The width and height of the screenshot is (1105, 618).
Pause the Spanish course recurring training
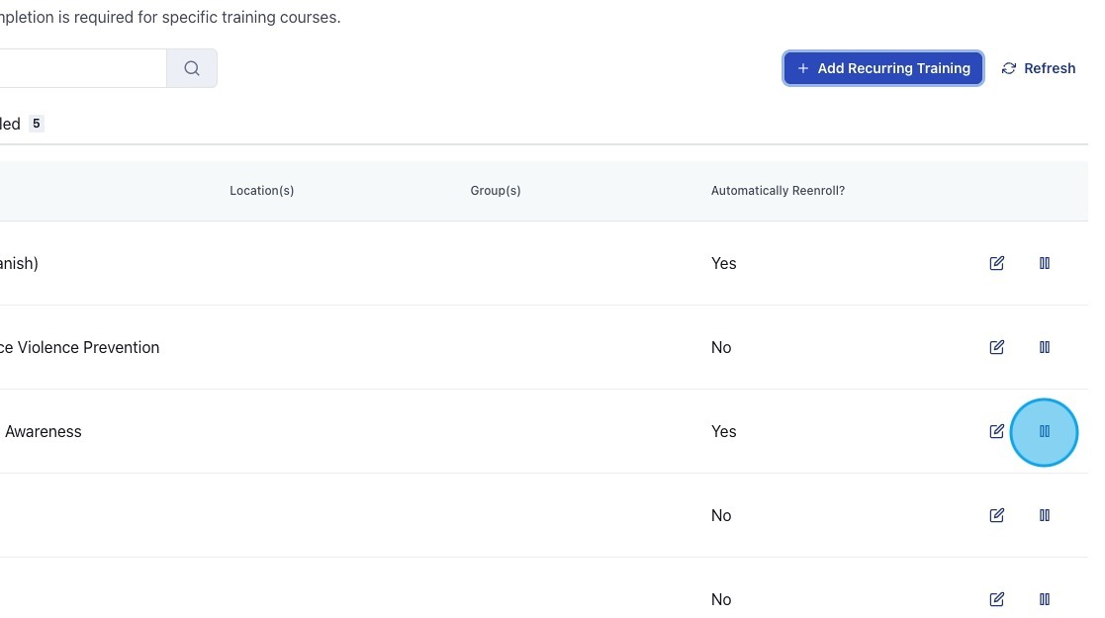point(1044,263)
